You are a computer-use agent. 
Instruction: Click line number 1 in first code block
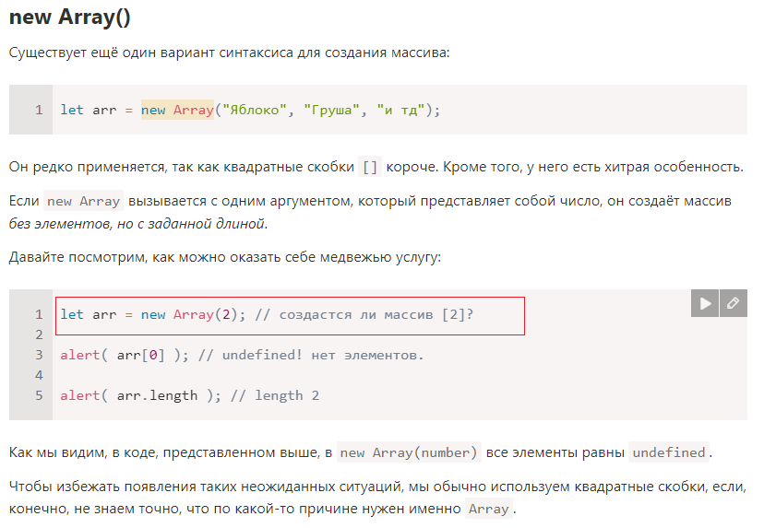(39, 110)
